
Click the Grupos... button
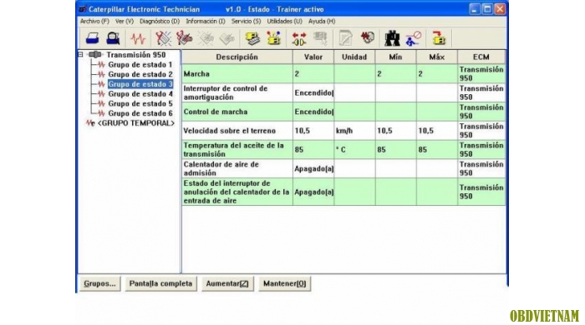click(x=100, y=283)
